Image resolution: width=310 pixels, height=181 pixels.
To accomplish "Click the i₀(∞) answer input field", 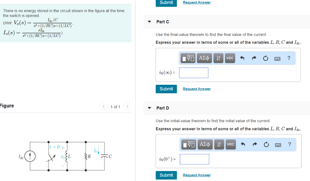I will coord(193,73).
